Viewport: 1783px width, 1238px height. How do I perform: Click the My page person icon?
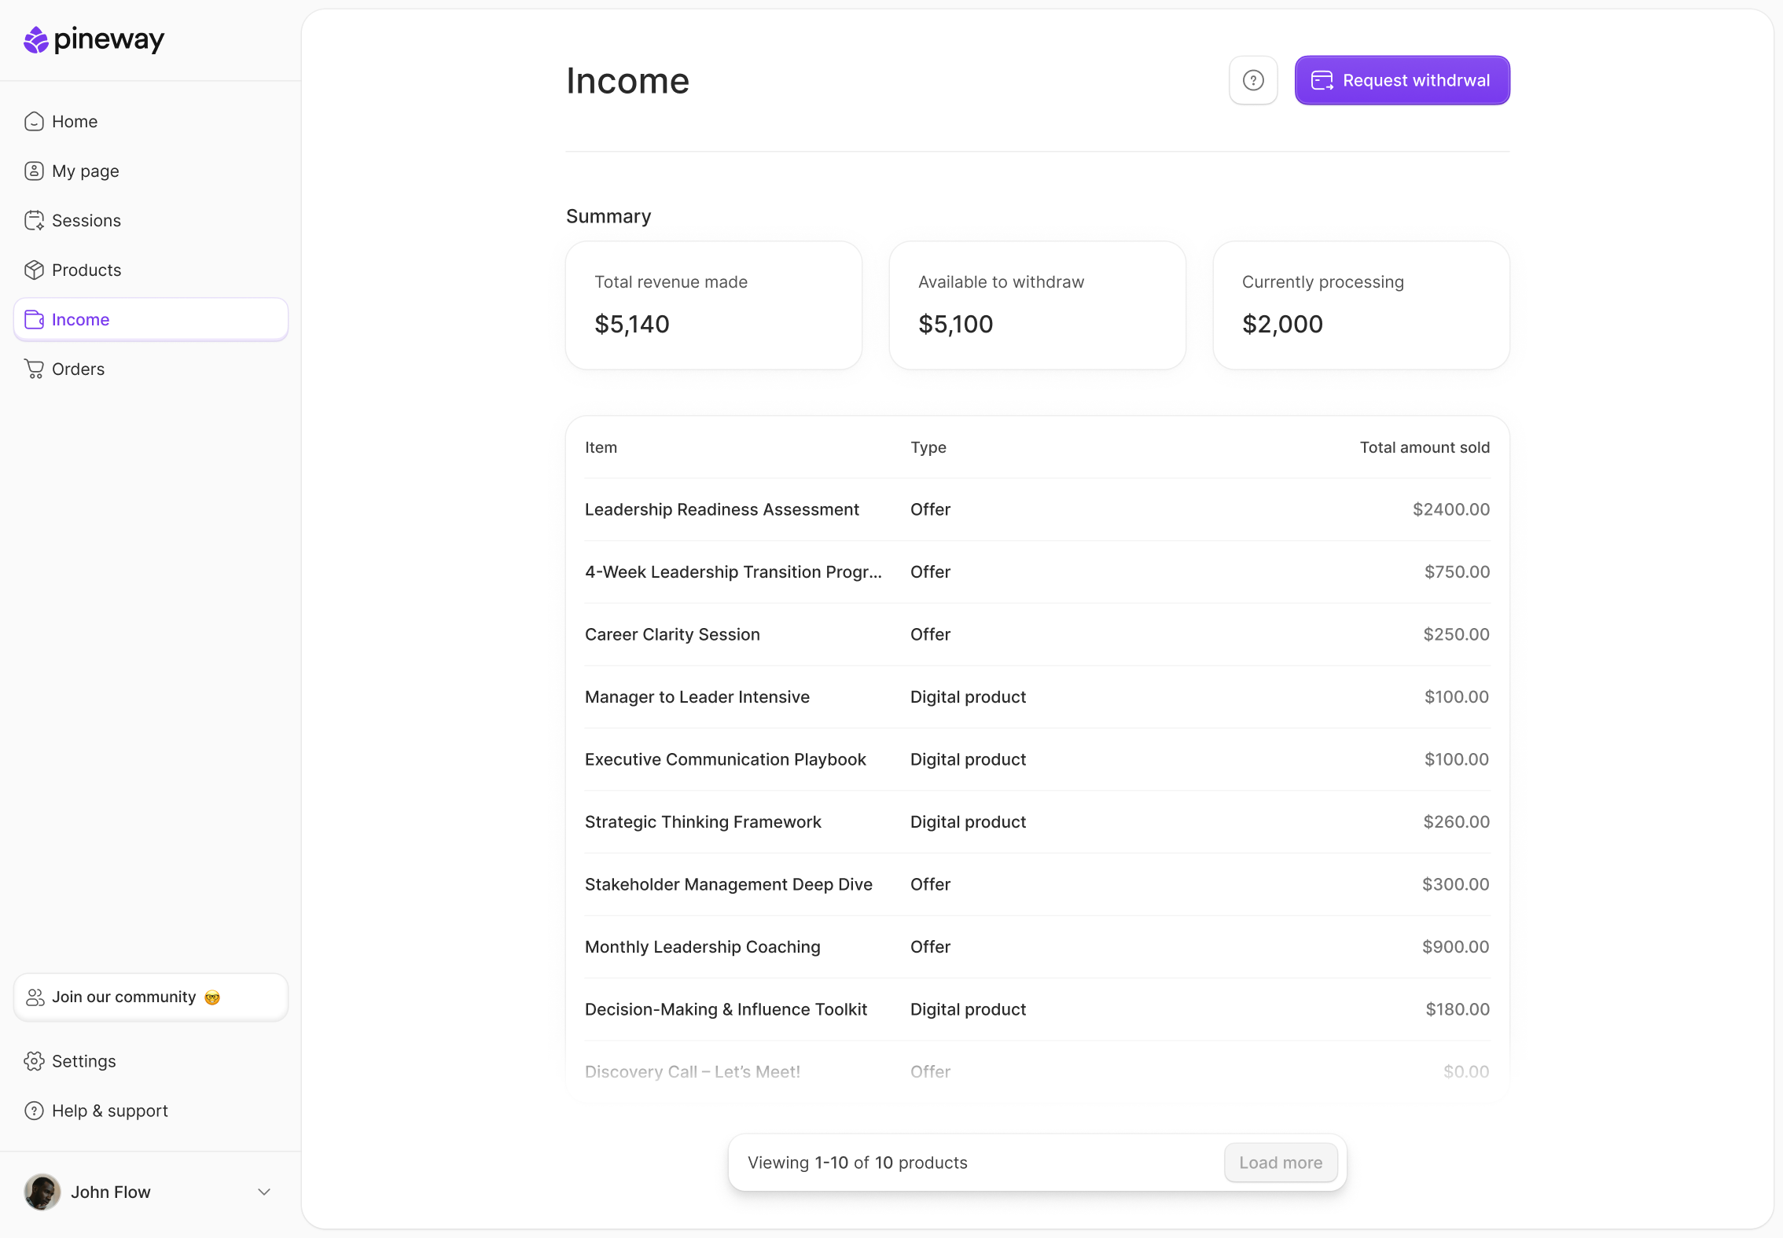tap(34, 171)
